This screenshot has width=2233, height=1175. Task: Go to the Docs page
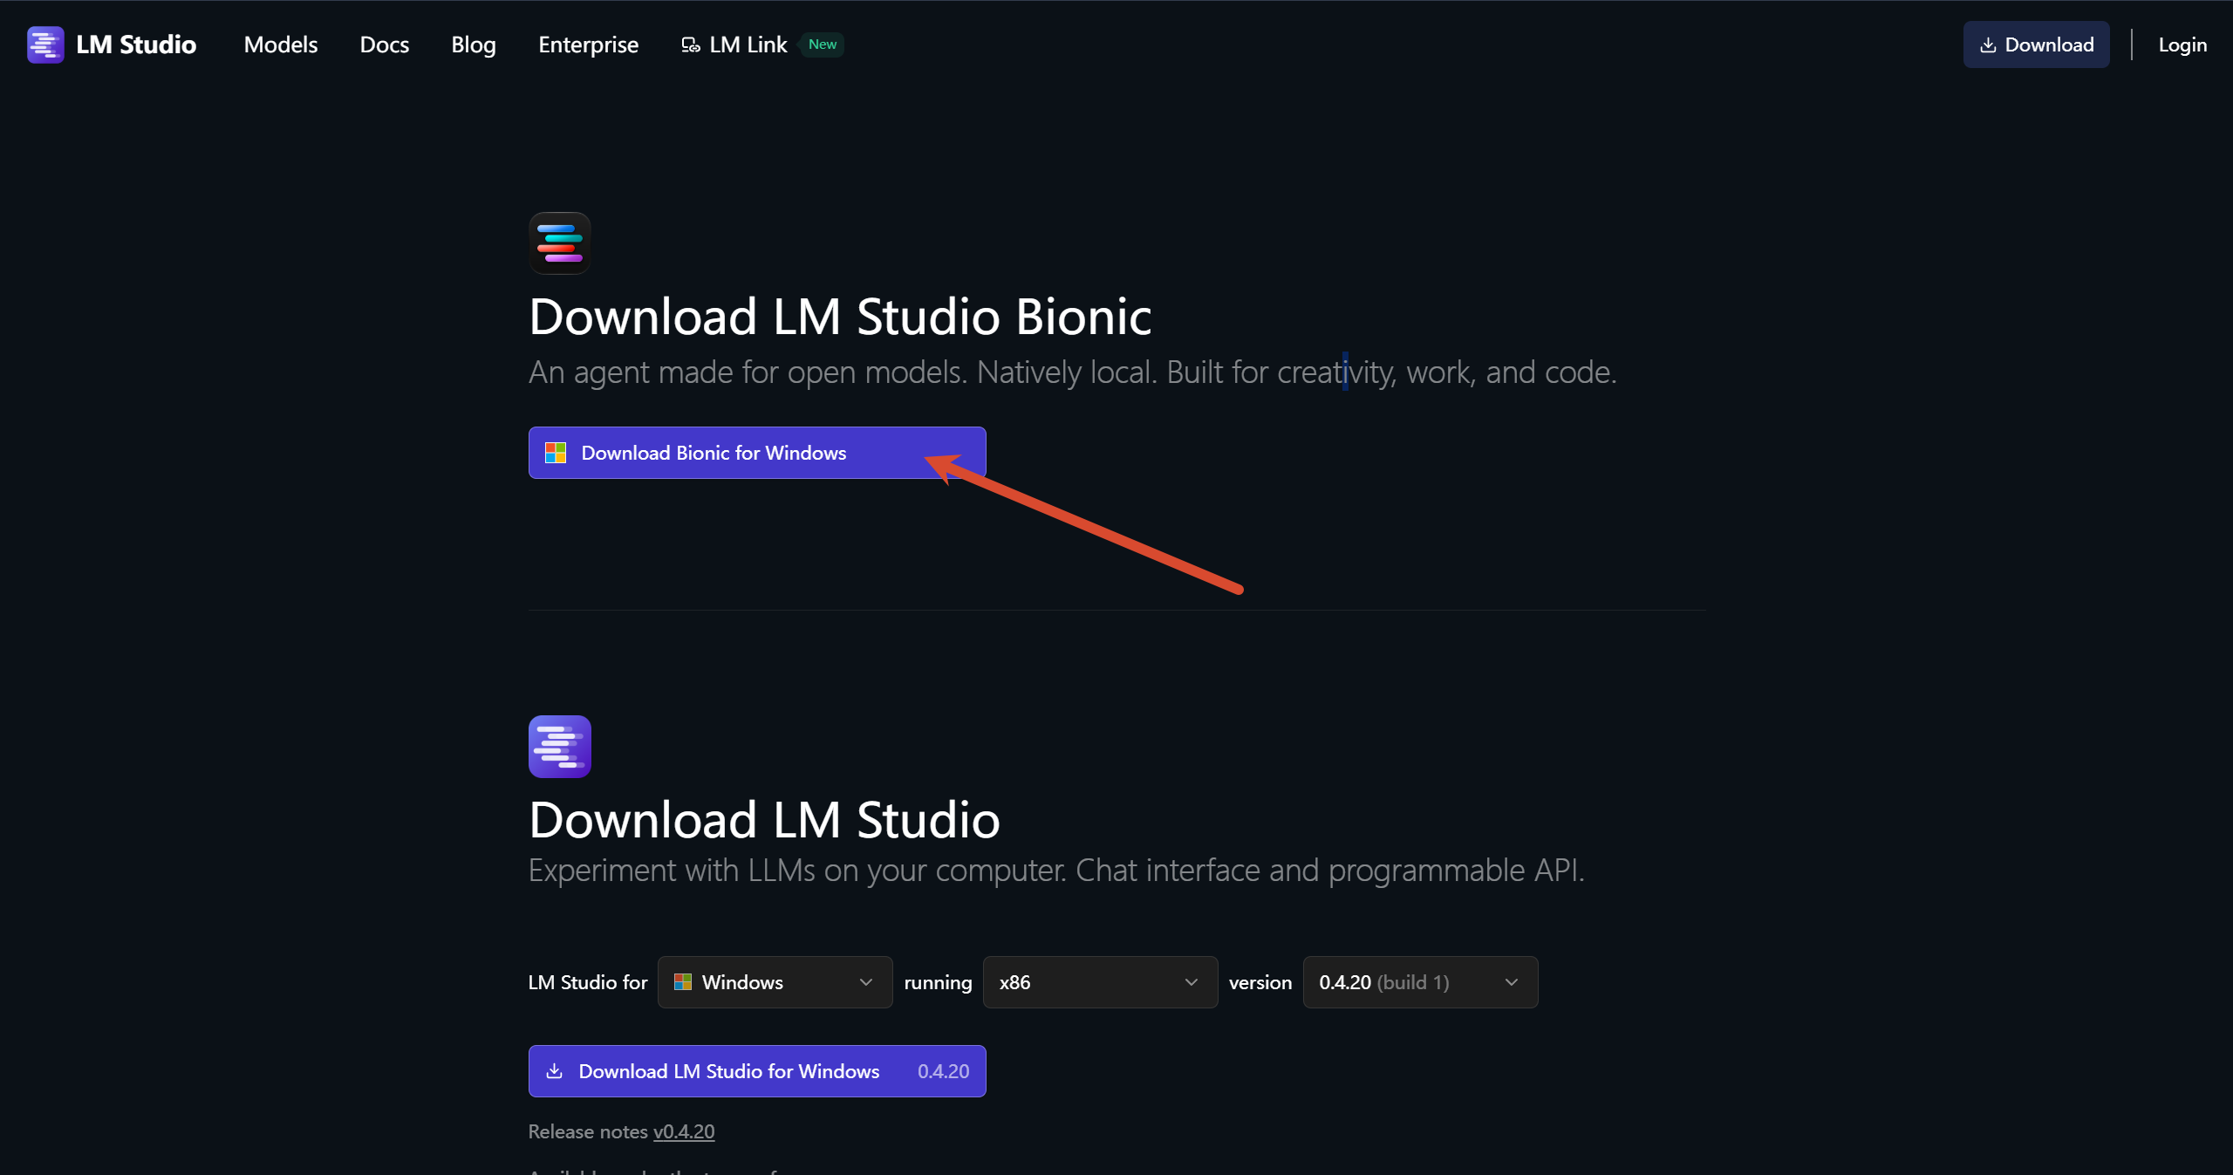(385, 44)
